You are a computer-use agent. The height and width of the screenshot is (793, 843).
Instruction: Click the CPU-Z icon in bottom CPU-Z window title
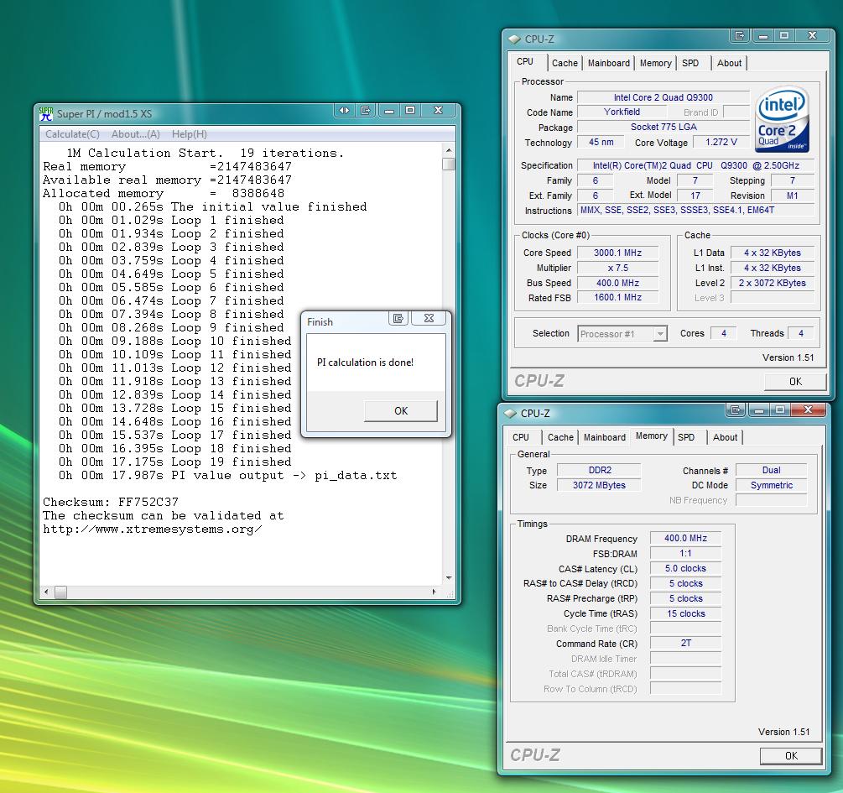[x=510, y=414]
